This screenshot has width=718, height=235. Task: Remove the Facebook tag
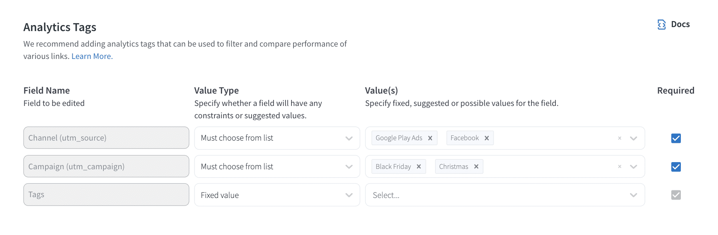pos(487,138)
